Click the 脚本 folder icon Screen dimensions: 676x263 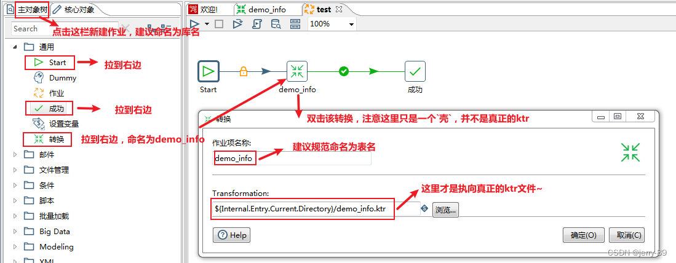[x=28, y=200]
